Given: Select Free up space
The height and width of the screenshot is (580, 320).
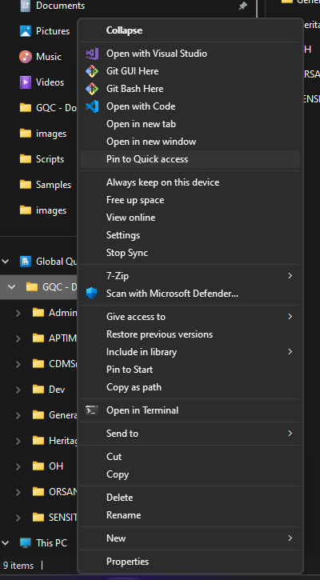Looking at the screenshot, I should click(x=190, y=200).
